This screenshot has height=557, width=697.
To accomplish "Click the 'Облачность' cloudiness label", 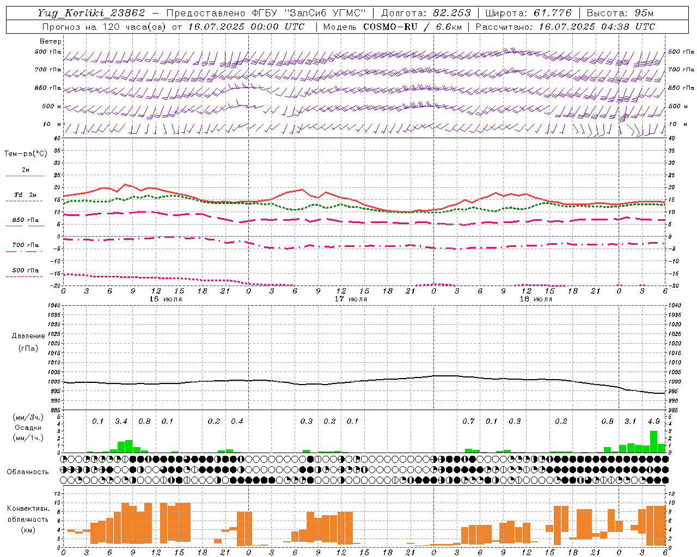I will (28, 472).
